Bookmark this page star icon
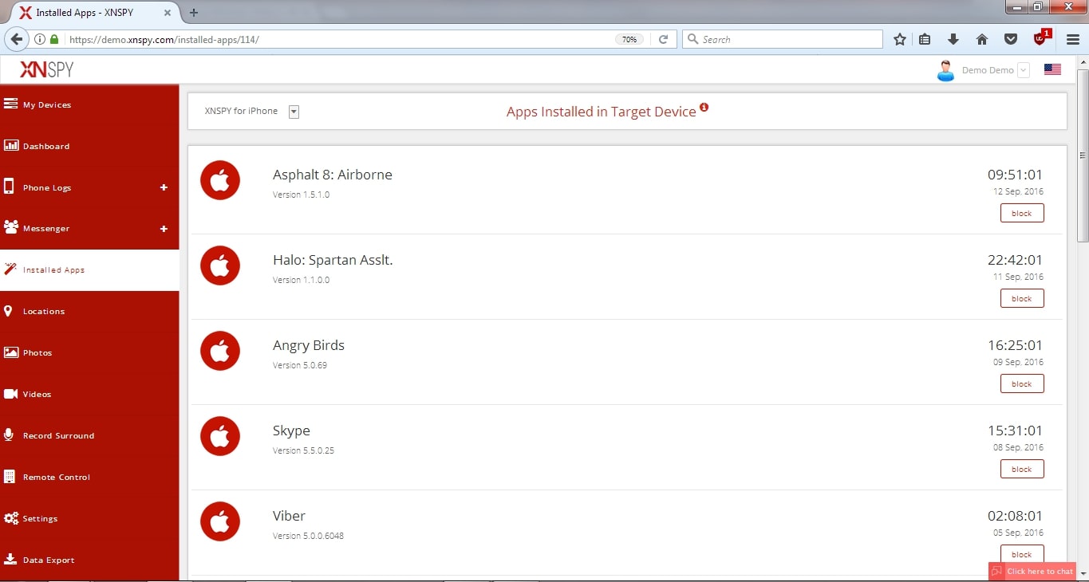The height and width of the screenshot is (582, 1089). pyautogui.click(x=899, y=39)
